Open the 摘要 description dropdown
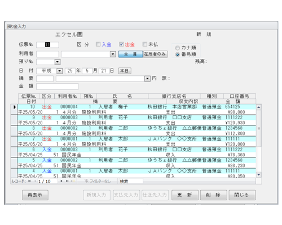 (147, 79)
